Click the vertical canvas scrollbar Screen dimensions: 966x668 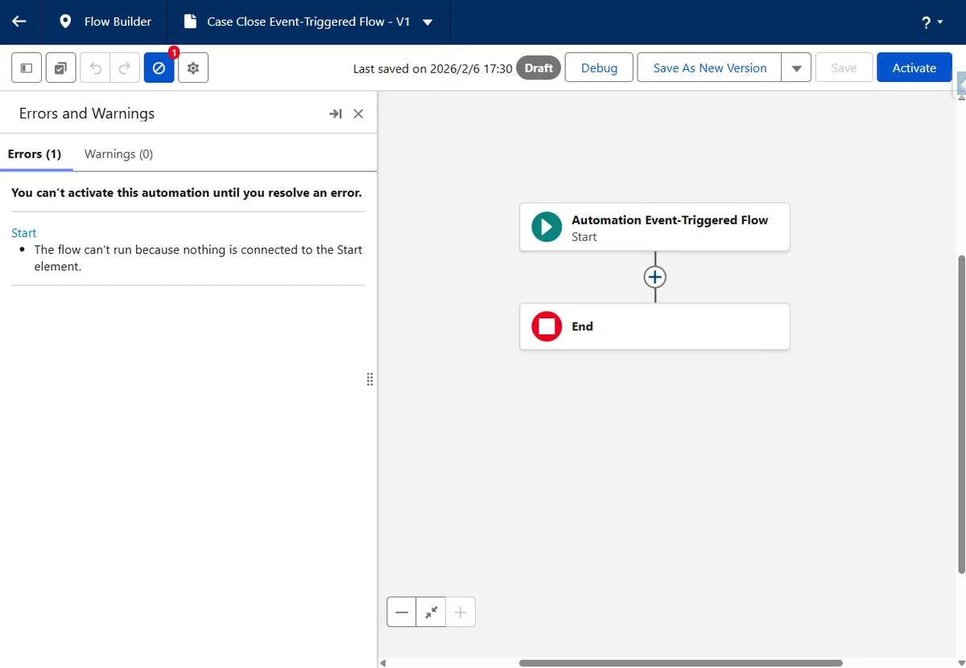[x=961, y=415]
